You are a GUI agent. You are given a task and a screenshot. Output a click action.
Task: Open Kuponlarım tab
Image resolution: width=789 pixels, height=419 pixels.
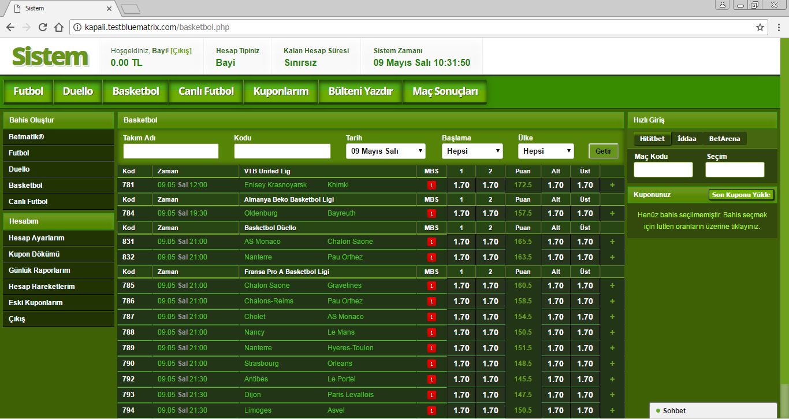point(281,91)
